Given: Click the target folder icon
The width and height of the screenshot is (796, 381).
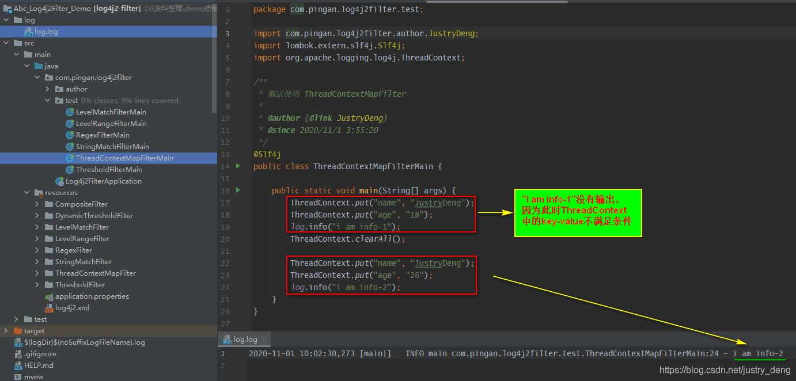Looking at the screenshot, I should pos(18,331).
